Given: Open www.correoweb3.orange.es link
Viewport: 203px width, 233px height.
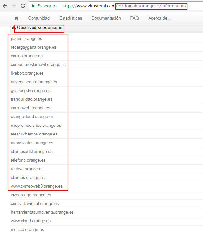Looking at the screenshot, I should click(36, 186).
